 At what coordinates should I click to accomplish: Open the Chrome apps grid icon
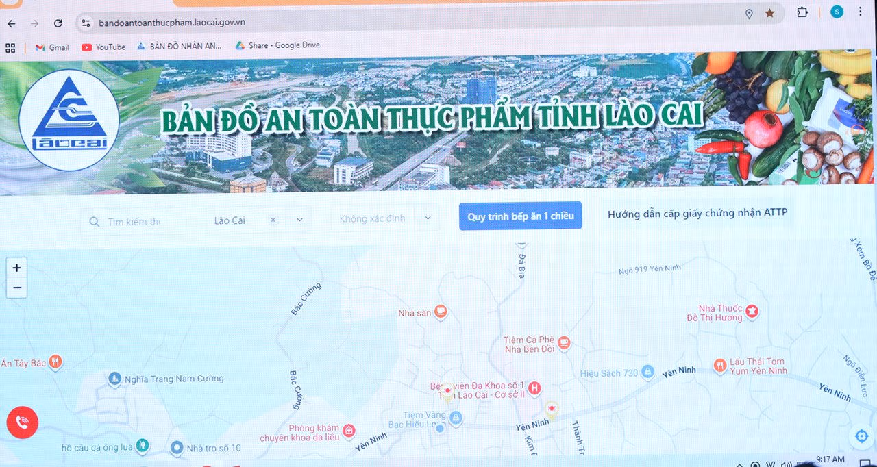click(x=10, y=47)
